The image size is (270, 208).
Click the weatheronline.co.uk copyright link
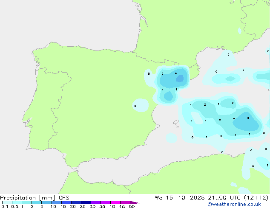coord(234,204)
